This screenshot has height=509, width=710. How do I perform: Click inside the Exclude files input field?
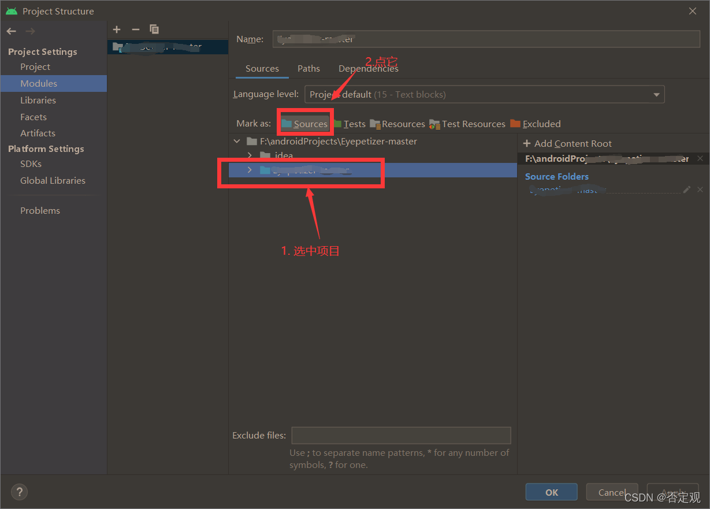401,435
